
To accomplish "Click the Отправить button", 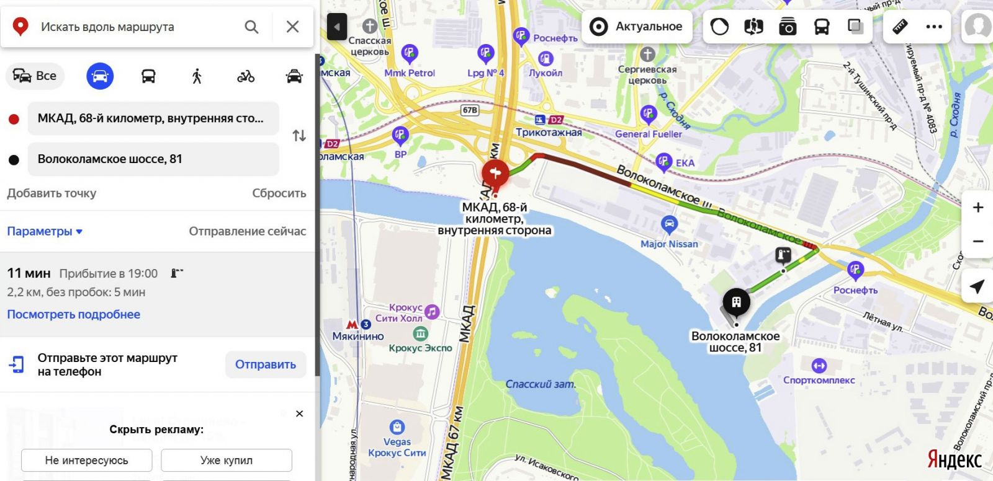I will tap(265, 364).
